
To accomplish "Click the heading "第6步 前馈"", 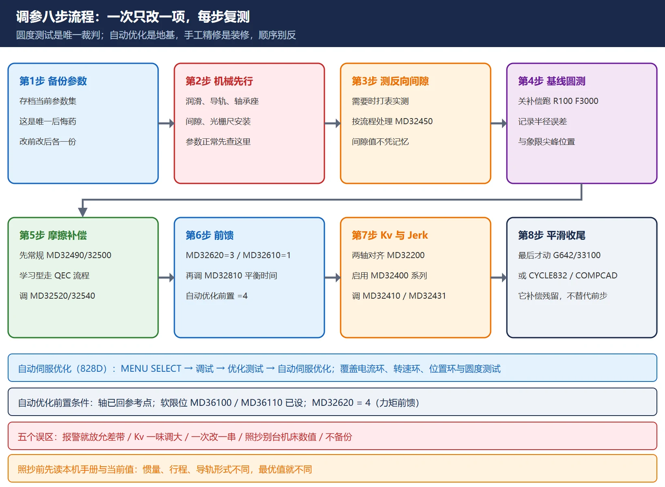I will pyautogui.click(x=210, y=235).
